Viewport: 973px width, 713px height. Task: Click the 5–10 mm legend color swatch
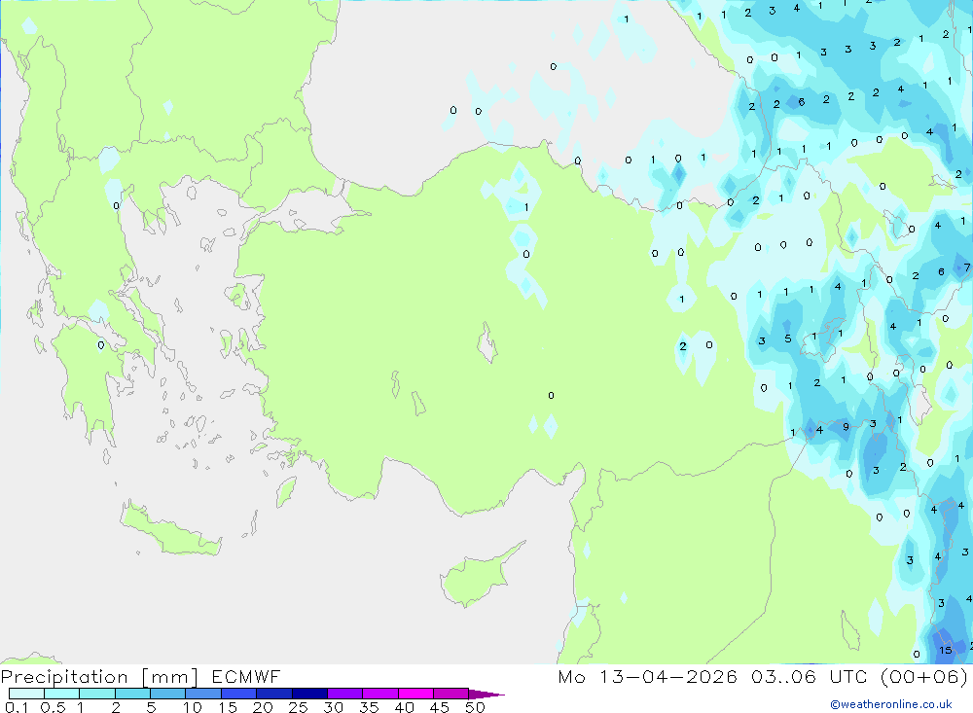click(167, 694)
